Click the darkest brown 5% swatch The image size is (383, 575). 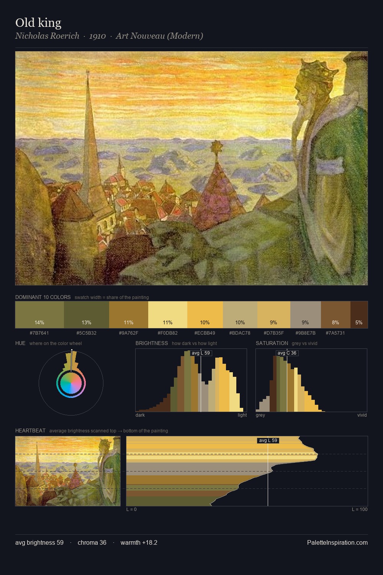tap(359, 315)
